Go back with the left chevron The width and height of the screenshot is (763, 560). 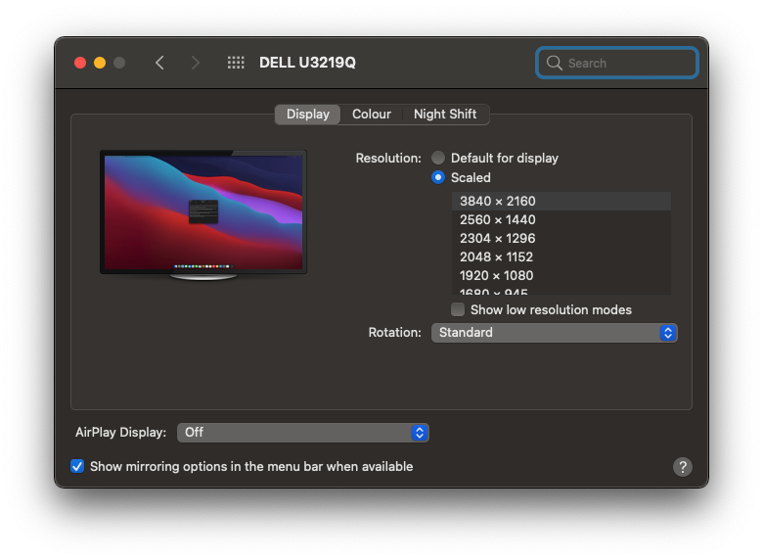point(159,63)
